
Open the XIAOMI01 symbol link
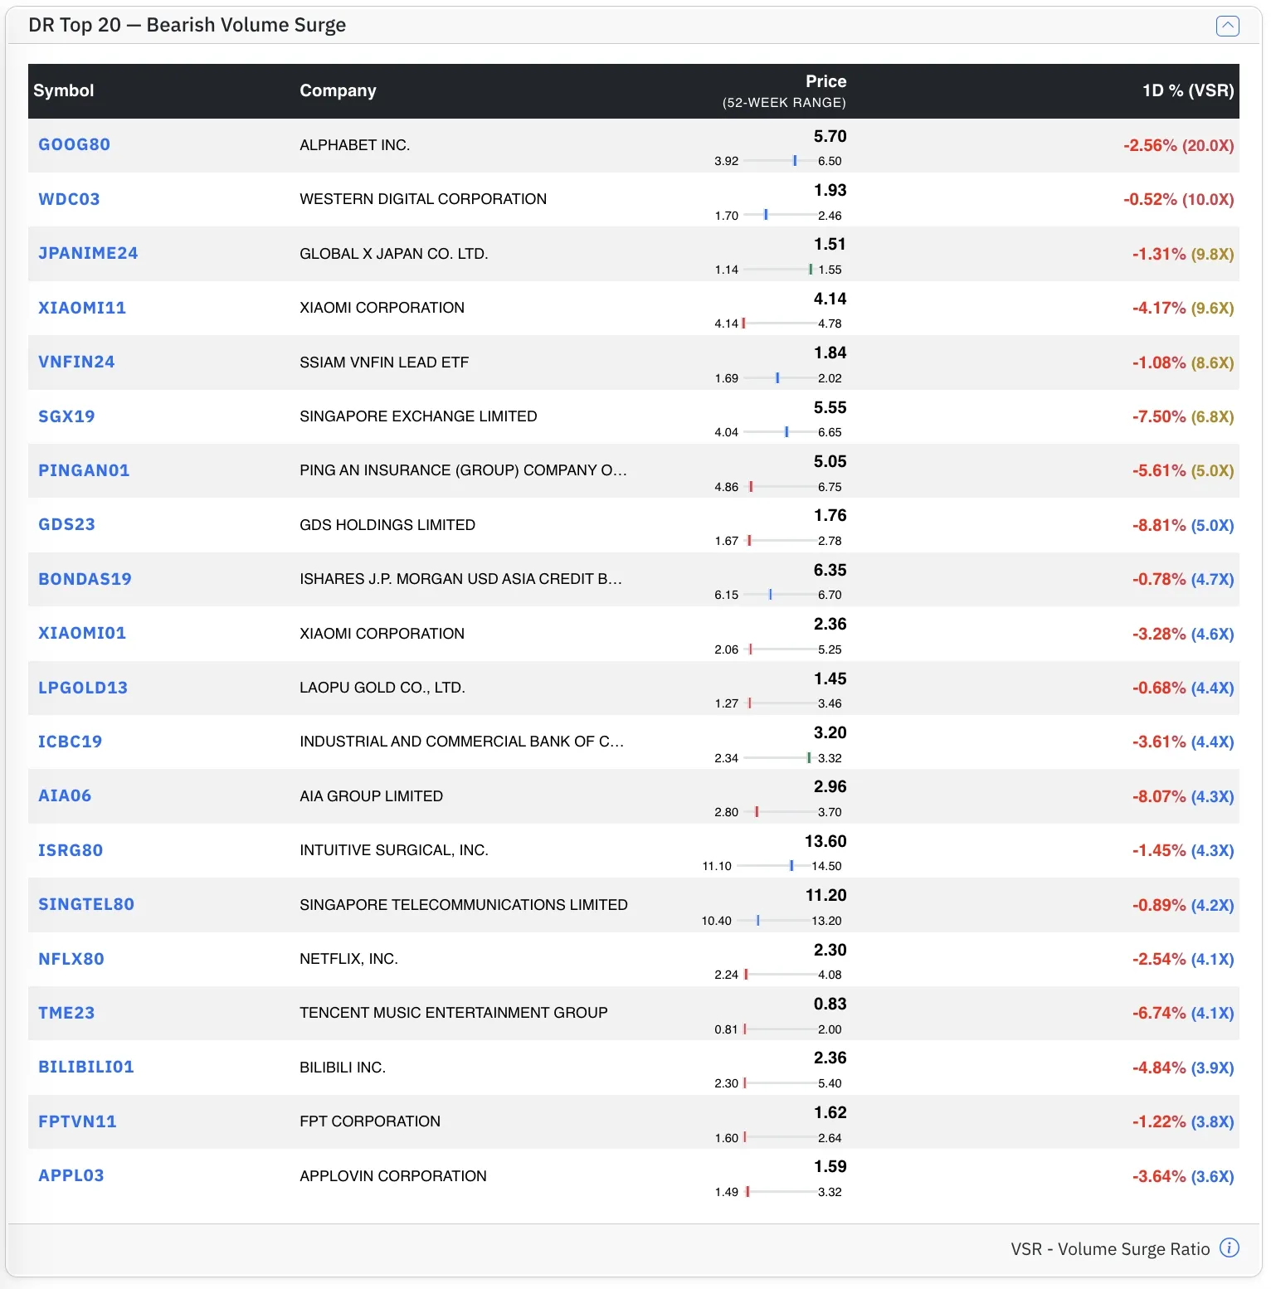(x=82, y=633)
